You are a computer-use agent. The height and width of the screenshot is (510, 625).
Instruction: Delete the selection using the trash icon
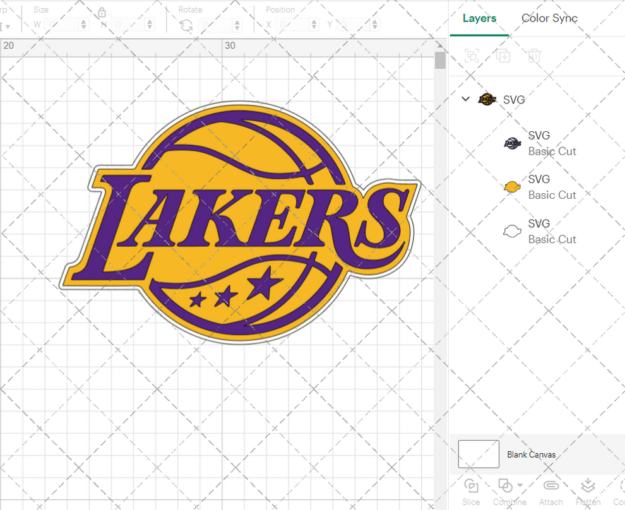534,56
